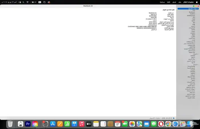This screenshot has height=129, width=200.
Task: Open the App Store dock icon
Action: pos(53,124)
